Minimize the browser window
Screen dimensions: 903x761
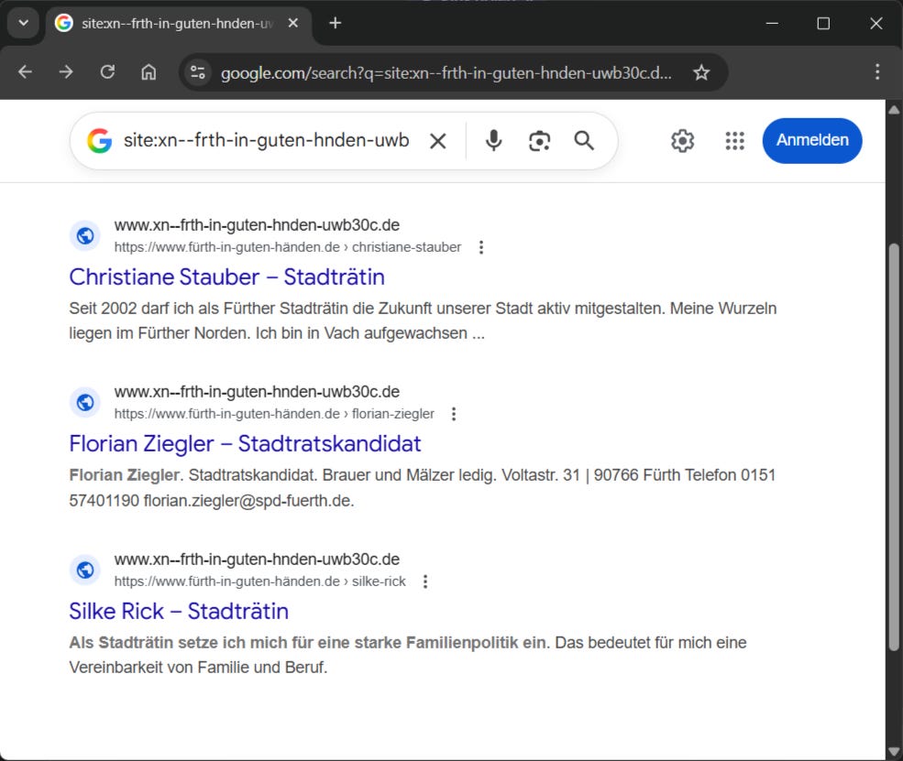[x=772, y=23]
